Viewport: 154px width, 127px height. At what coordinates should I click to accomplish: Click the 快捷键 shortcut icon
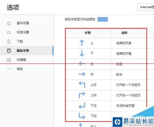click(9, 60)
